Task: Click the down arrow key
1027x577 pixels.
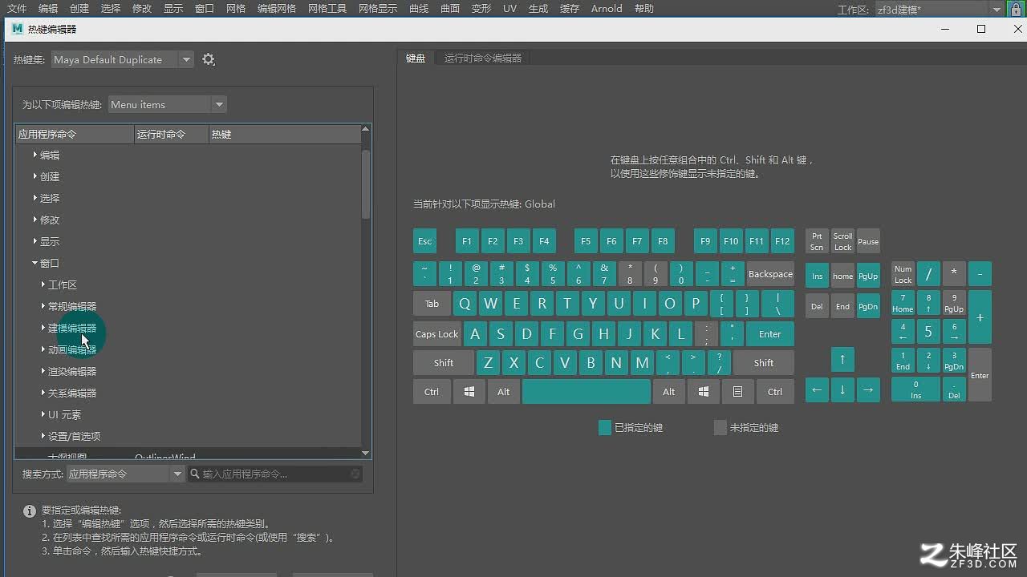Action: tap(842, 390)
